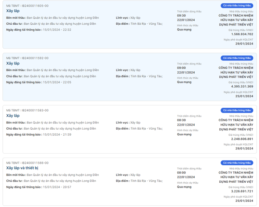Open 'Xây lắp' title under code IB2400011592-00
This screenshot has height=207, width=259.
coord(13,63)
